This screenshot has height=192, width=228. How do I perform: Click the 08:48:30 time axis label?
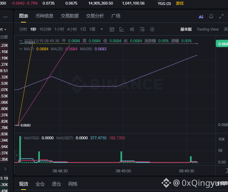coord(60,171)
